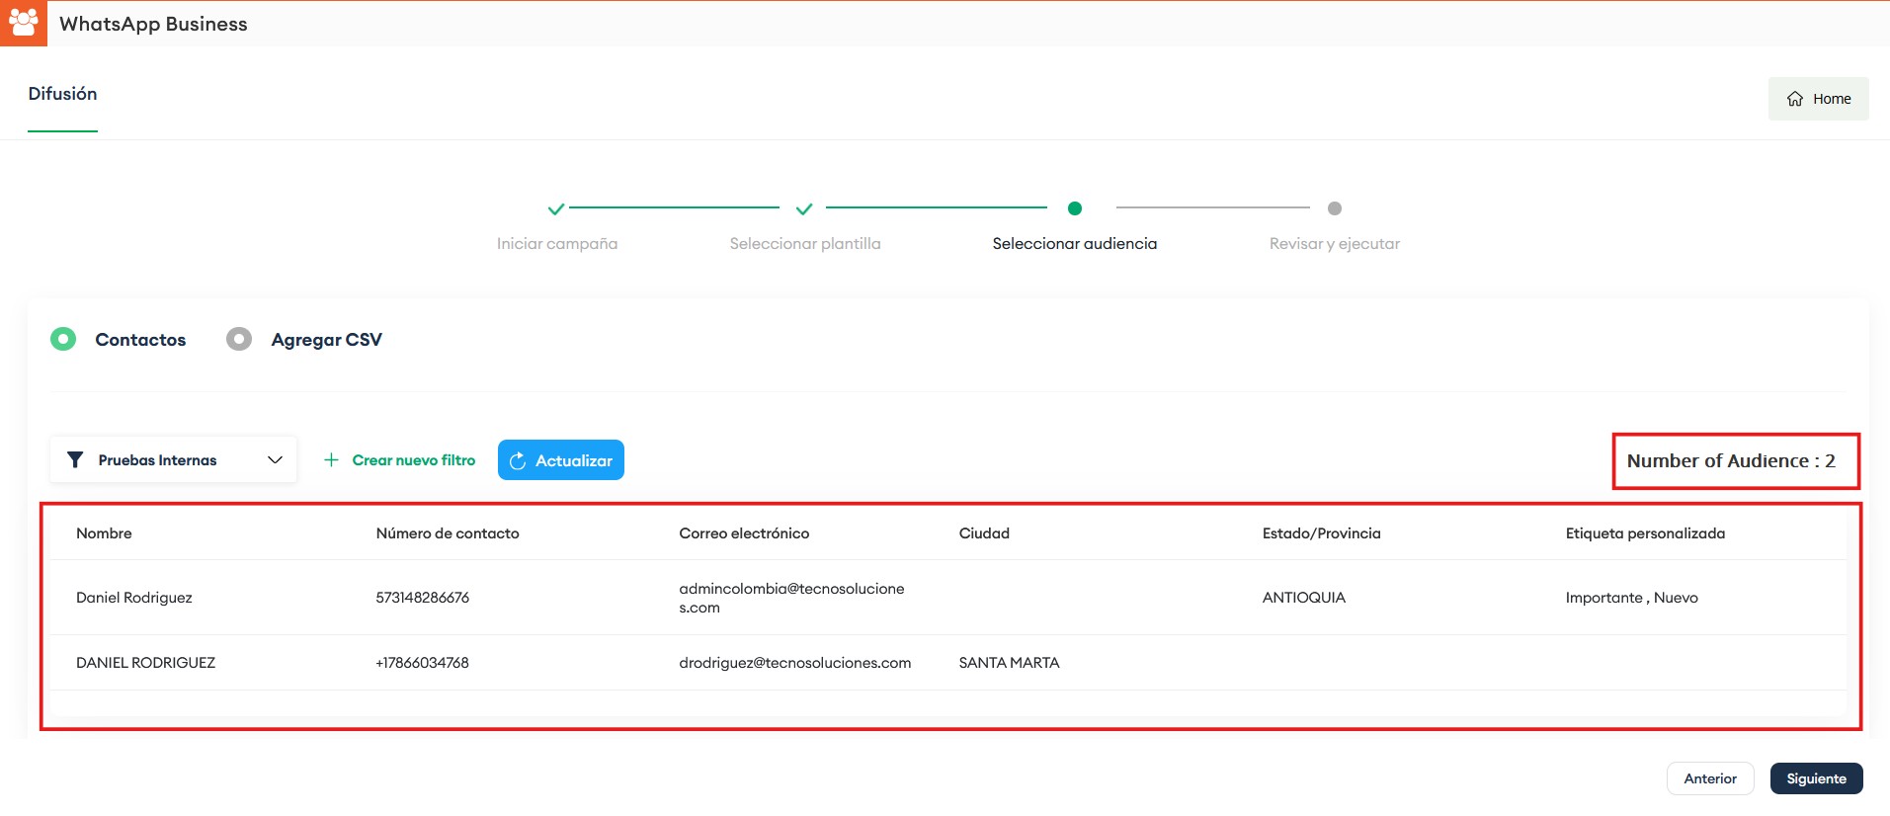The width and height of the screenshot is (1890, 816).
Task: Click the Seleccionar plantilla checkmark step
Action: 804,208
